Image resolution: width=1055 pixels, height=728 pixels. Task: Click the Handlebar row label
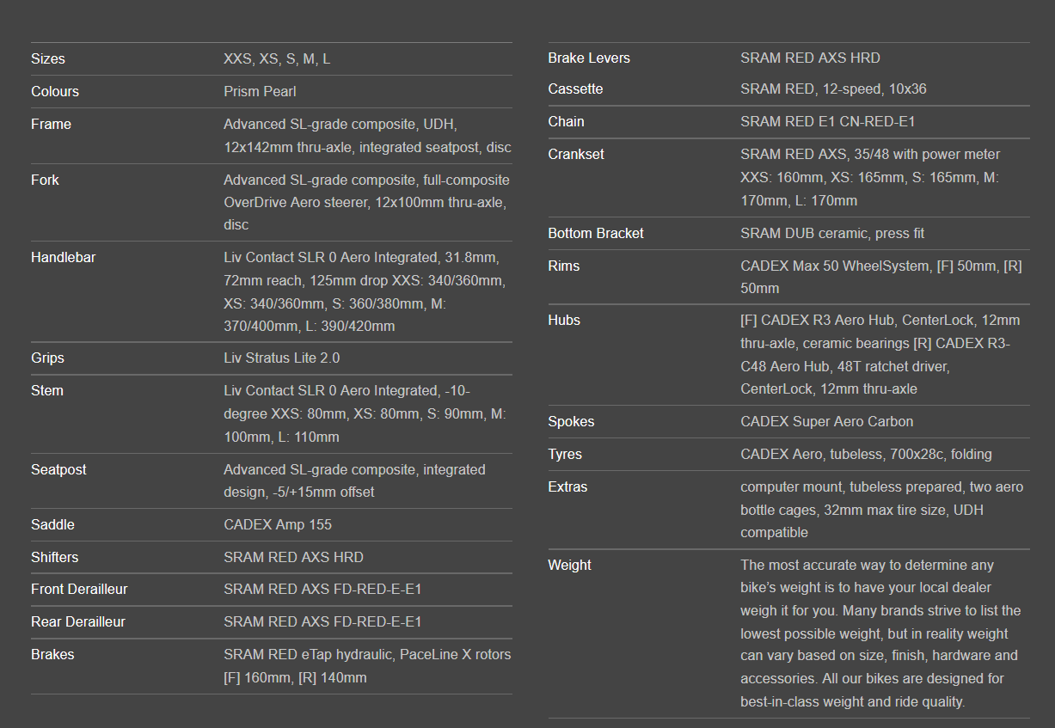point(63,258)
